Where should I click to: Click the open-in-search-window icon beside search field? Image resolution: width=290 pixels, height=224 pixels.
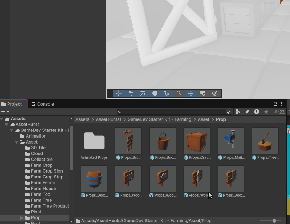click(229, 112)
